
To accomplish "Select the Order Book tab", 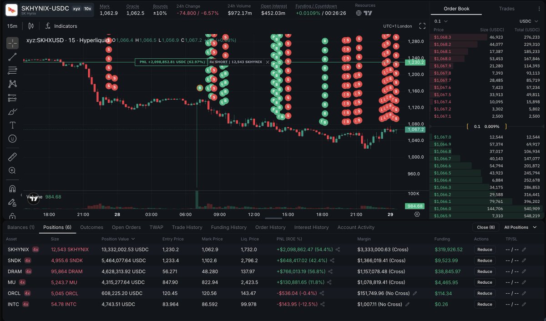I will coord(456,9).
